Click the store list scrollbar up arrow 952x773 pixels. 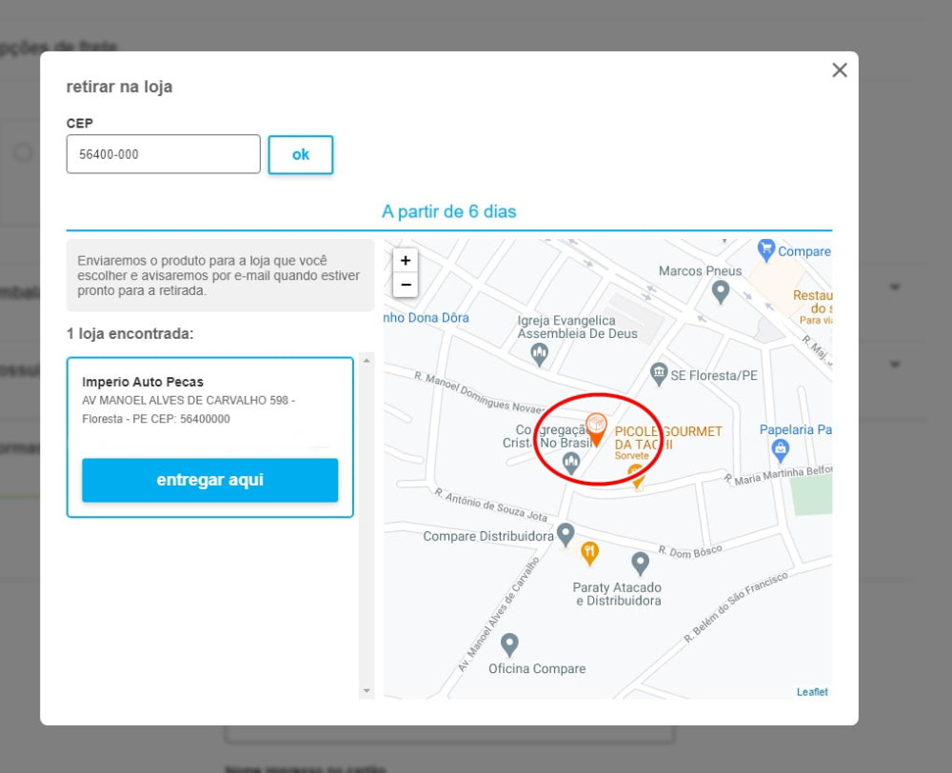coord(367,361)
